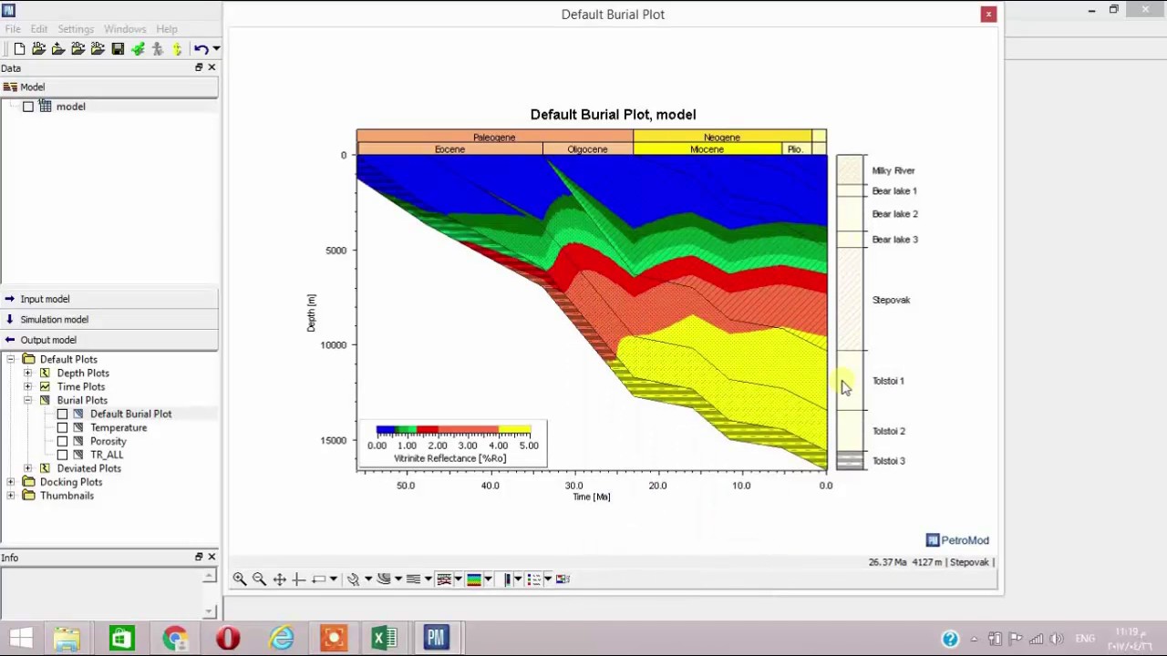
Task: Click the well column display icon
Action: point(507,579)
